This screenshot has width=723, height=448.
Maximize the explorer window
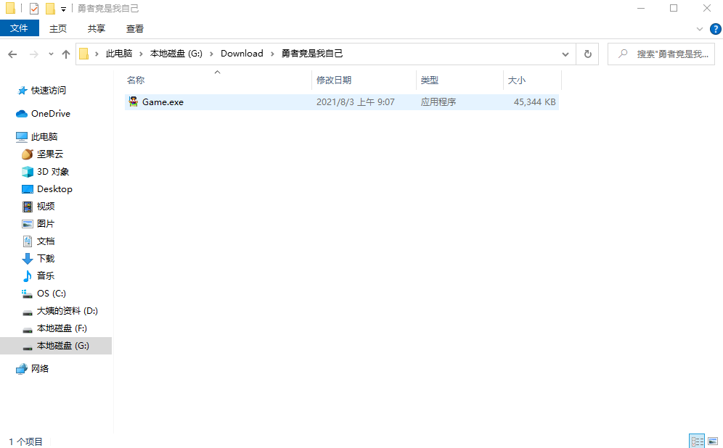point(674,8)
